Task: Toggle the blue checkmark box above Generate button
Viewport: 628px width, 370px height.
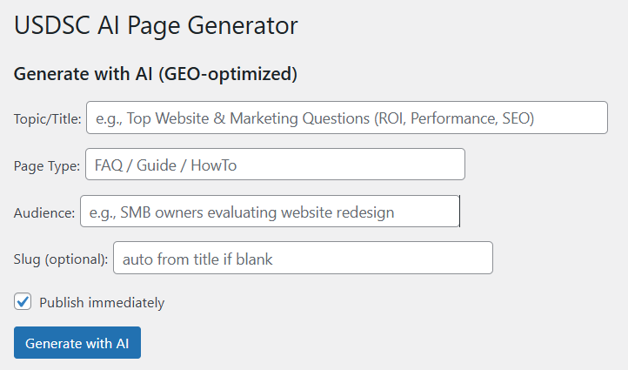Action: (x=23, y=302)
